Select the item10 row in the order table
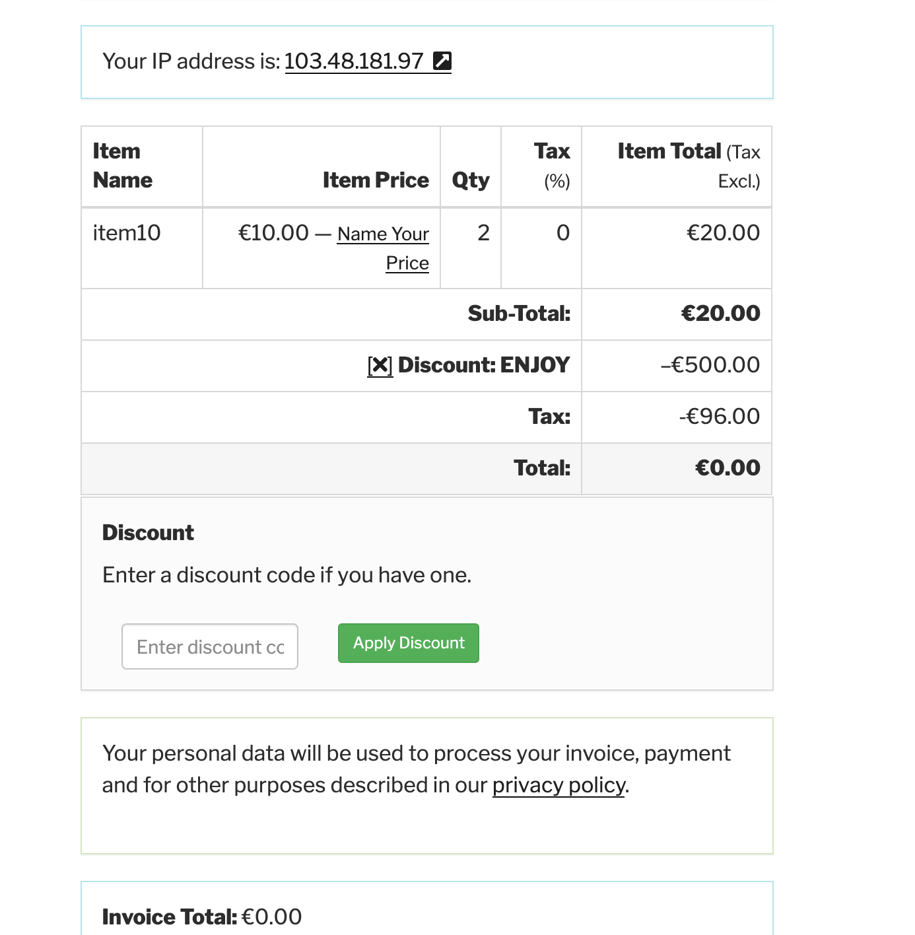The image size is (915, 935). pos(126,232)
